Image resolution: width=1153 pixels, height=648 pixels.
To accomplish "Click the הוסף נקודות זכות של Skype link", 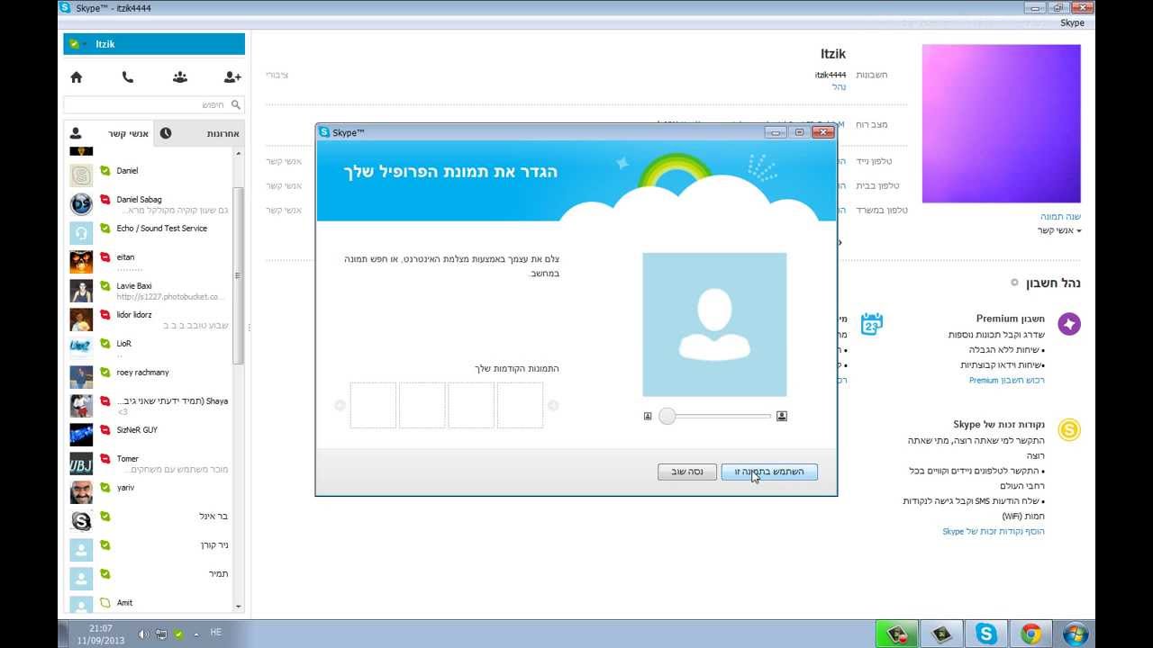I will click(x=994, y=532).
